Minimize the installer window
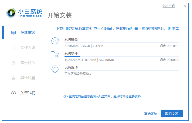 178,6
